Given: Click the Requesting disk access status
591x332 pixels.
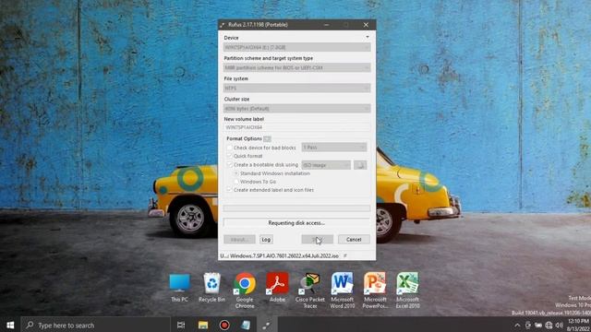Looking at the screenshot, I should coord(296,223).
